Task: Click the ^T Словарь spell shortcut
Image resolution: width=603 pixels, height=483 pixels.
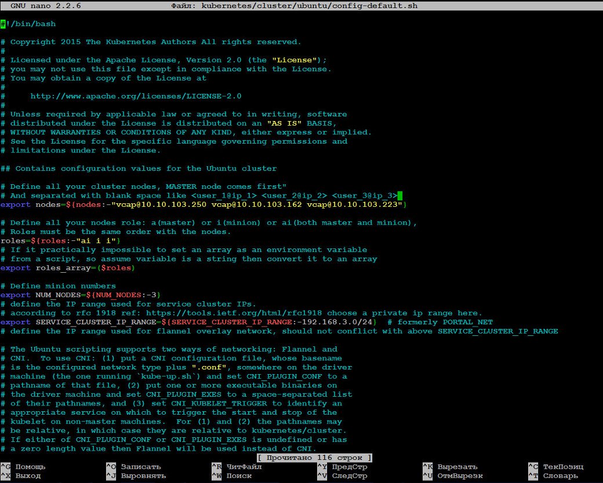Action: tap(553, 475)
